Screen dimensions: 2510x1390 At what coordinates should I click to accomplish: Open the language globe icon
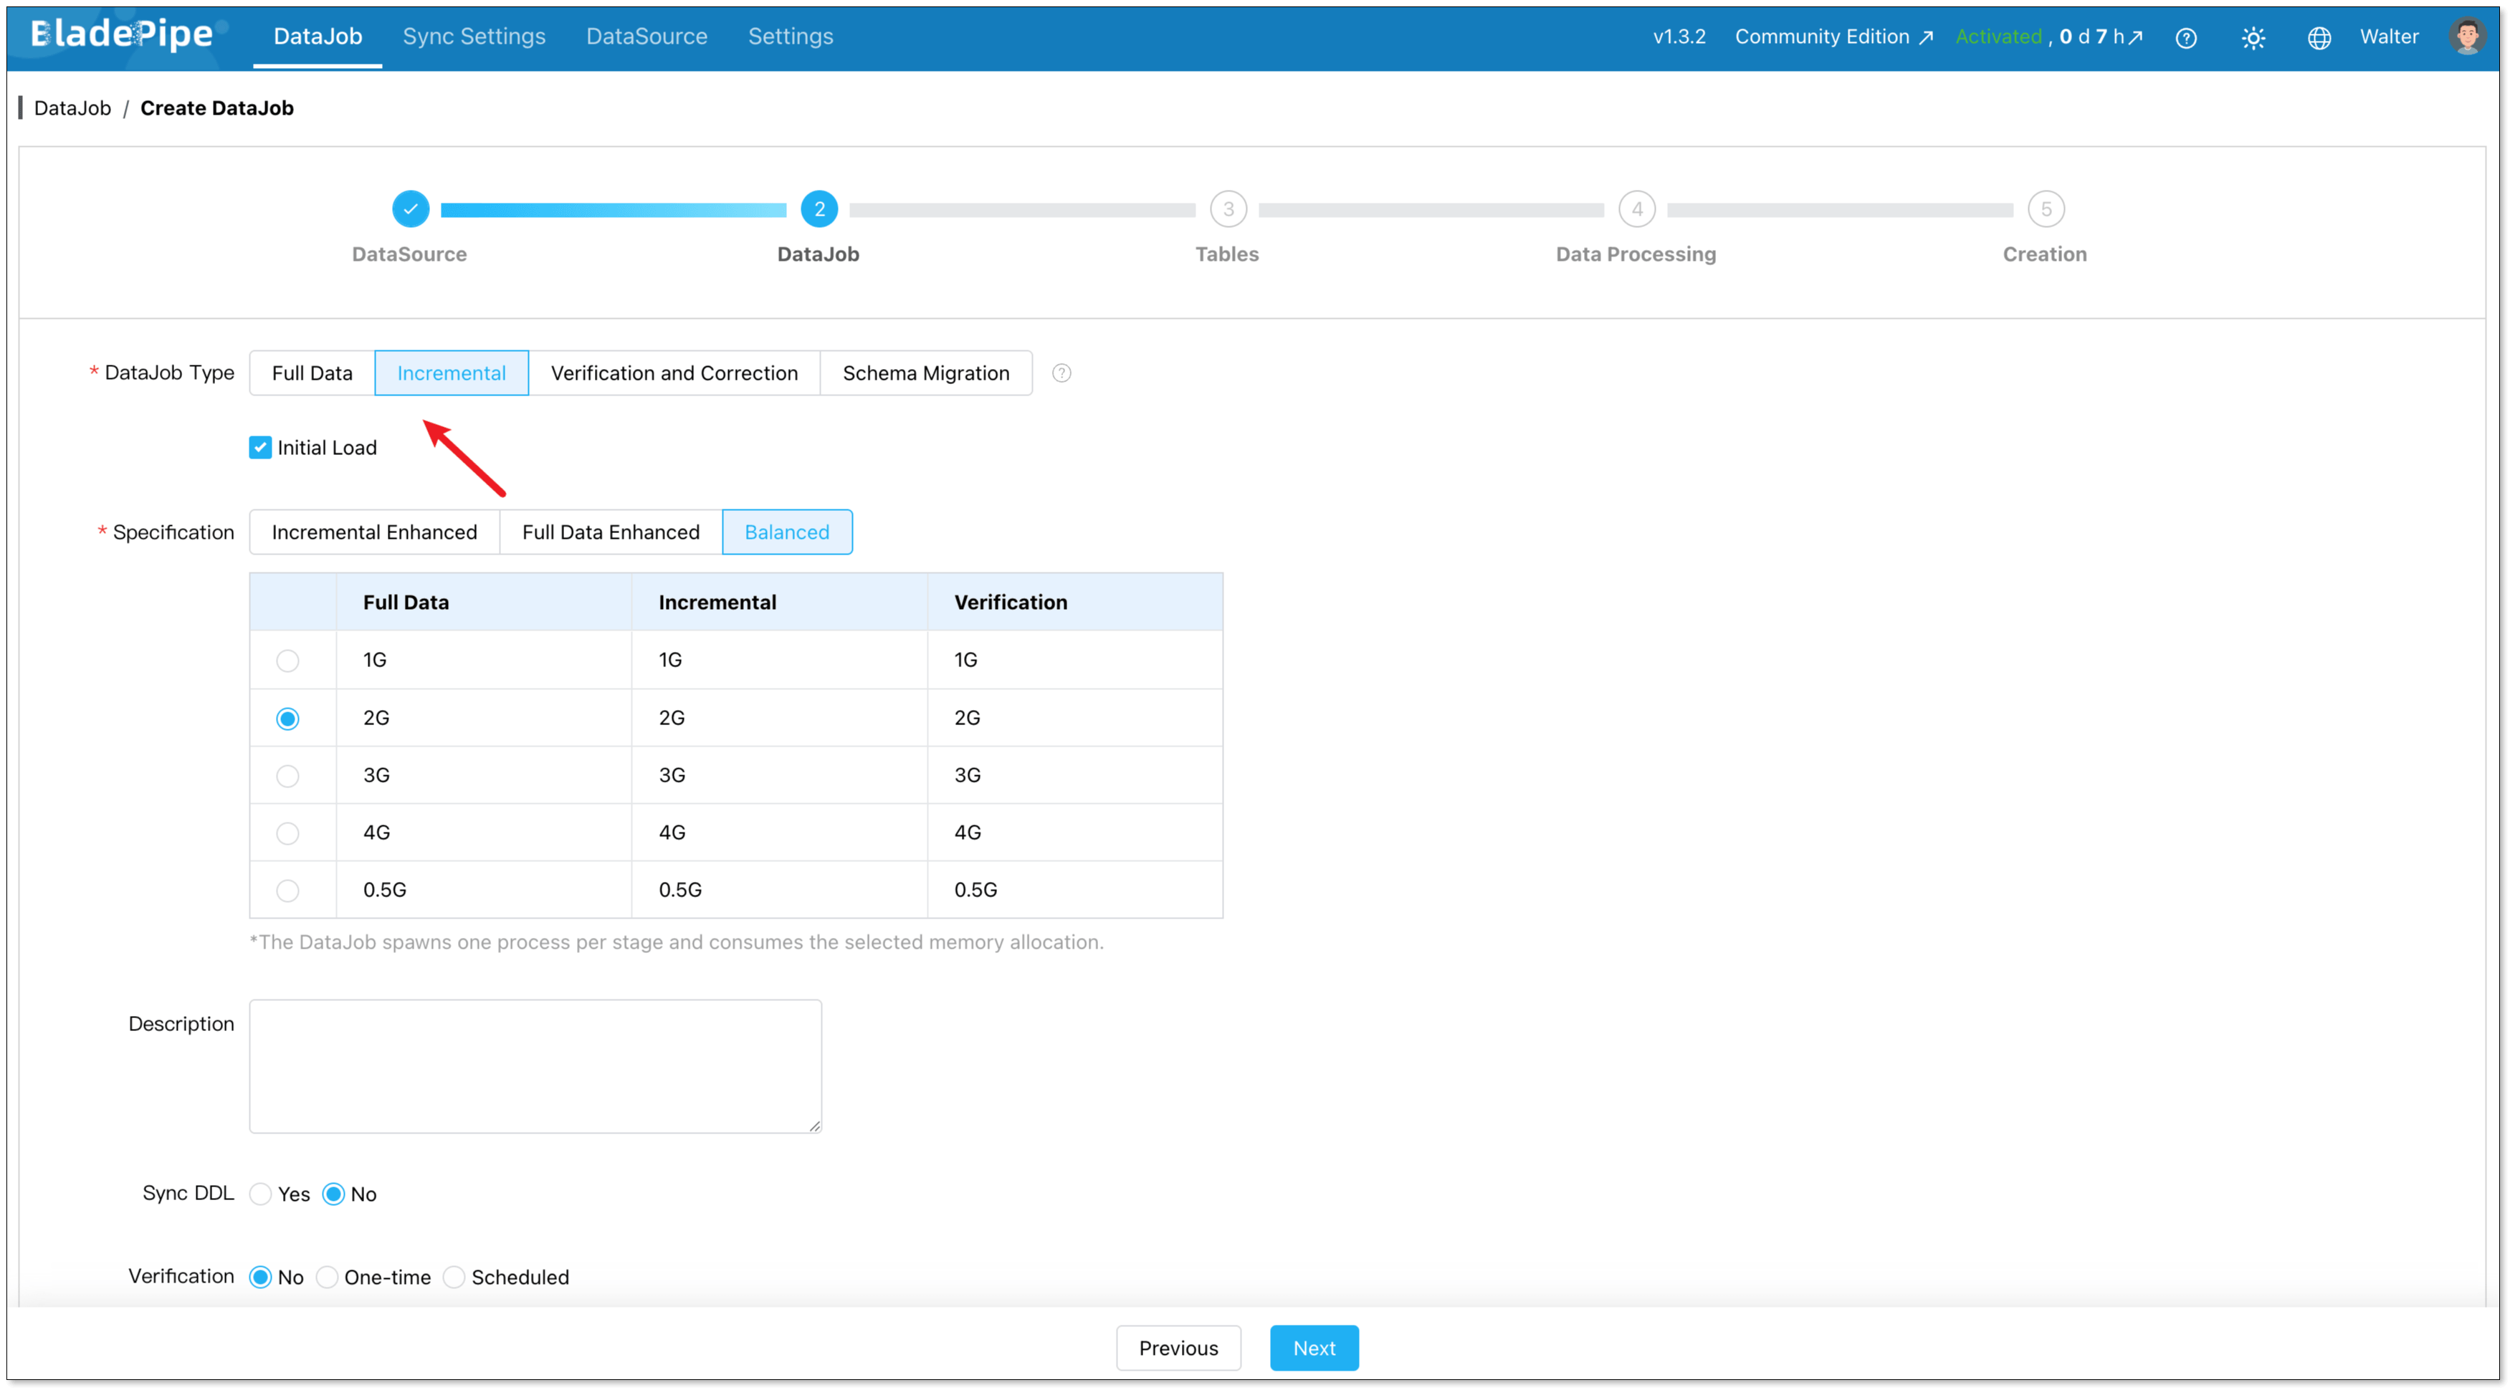(2319, 38)
